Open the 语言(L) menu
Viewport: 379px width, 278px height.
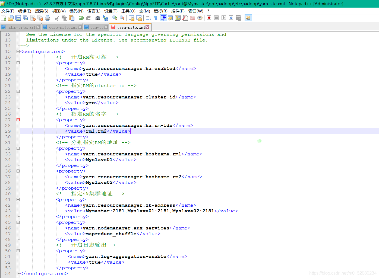click(x=94, y=11)
